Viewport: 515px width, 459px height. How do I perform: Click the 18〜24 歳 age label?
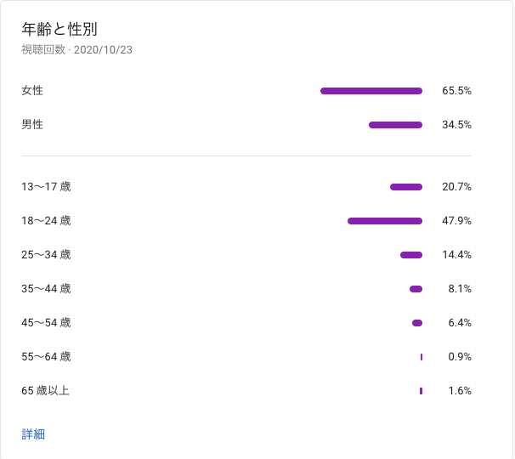coord(46,220)
